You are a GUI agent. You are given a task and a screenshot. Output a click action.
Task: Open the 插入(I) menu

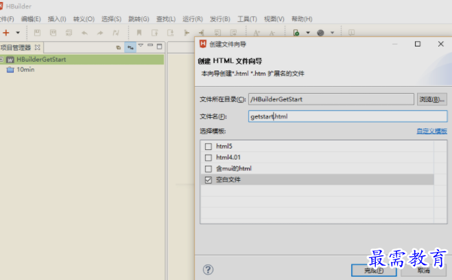point(57,19)
